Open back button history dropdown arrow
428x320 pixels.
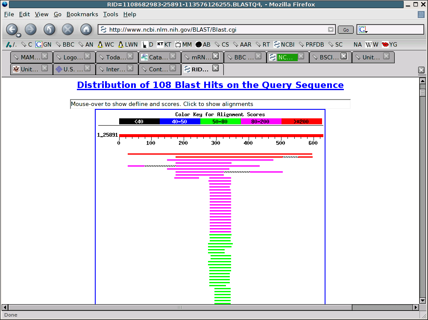[x=18, y=35]
